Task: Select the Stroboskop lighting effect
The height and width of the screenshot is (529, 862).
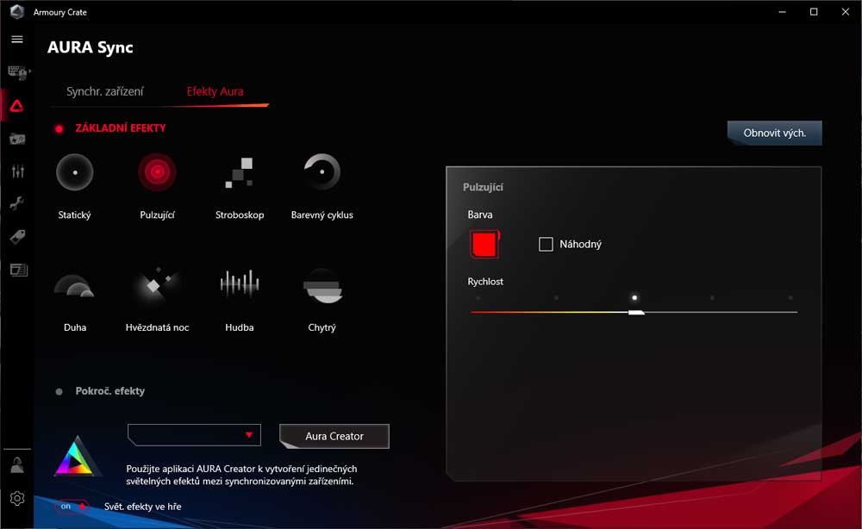Action: (240, 172)
